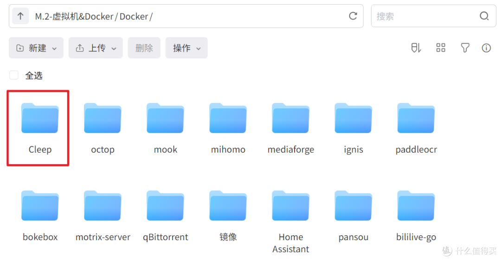Open the qBittorrent folder icon
Viewport: 501px width, 261px height.
click(165, 205)
